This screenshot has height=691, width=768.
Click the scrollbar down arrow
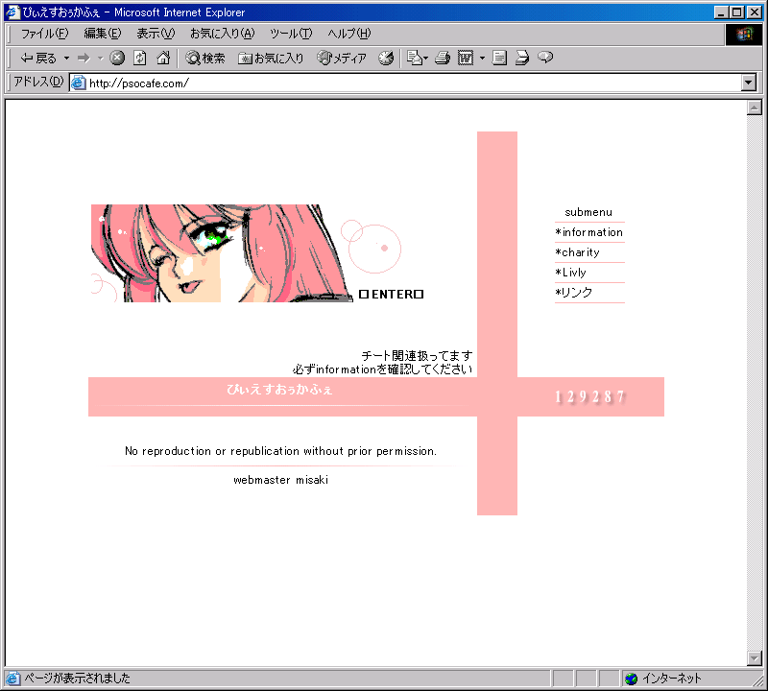pos(755,658)
